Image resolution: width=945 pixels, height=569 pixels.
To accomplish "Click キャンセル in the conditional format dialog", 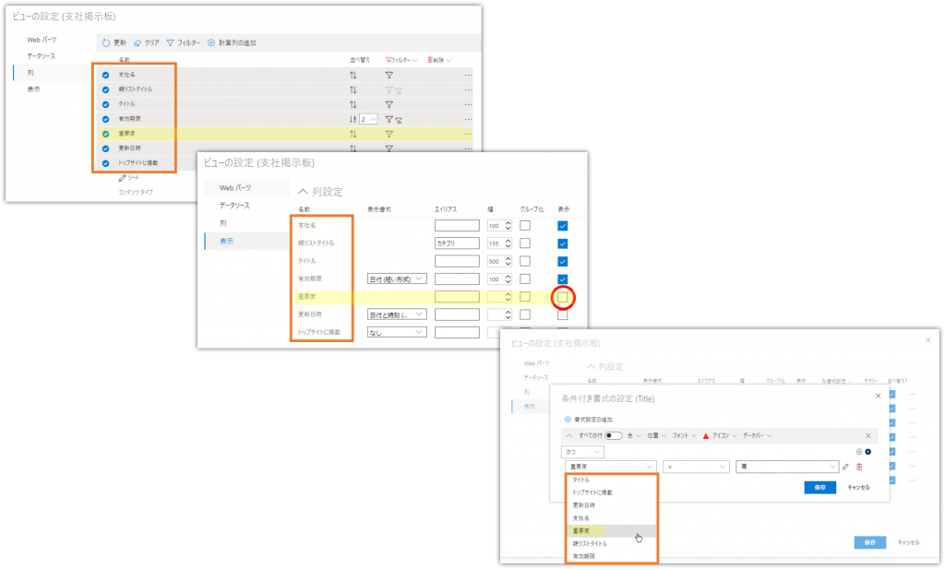I will [x=858, y=487].
